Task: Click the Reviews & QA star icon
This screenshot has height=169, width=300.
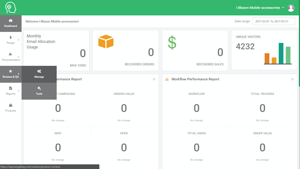Action: [x=10, y=71]
